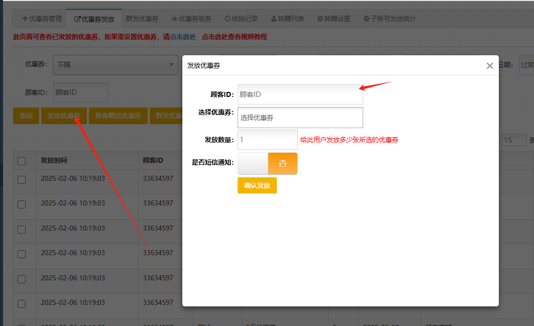Screen dimensions: 534x326
Task: Expand the 过期 date dropdown at right edge
Action: pos(526,65)
